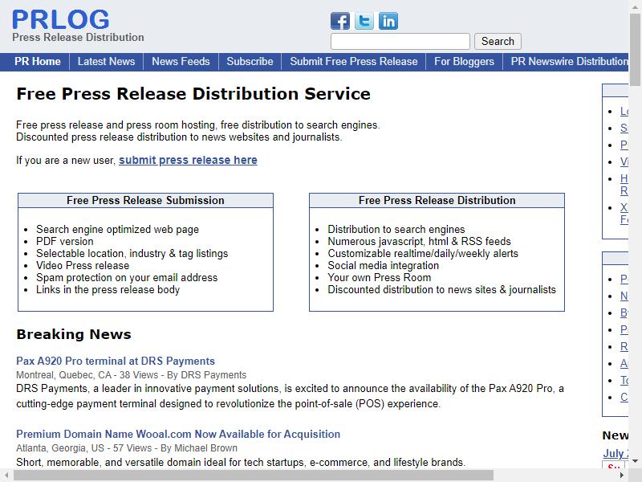Viewport: 642px width, 482px height.
Task: Open the Pax A920 Pro terminal article
Action: pyautogui.click(x=116, y=361)
